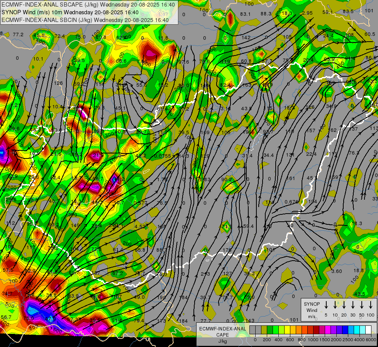Click the map value 3.60
Image resolution: width=378 pixels, height=347 pixels.
click(337, 271)
